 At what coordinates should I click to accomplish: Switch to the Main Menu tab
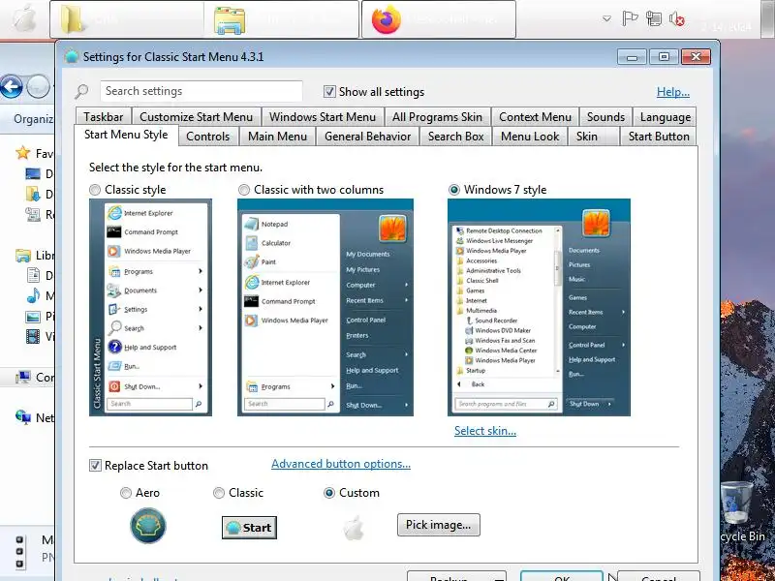coord(277,137)
